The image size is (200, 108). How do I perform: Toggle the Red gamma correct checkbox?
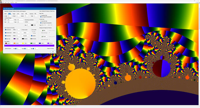pos(16,49)
